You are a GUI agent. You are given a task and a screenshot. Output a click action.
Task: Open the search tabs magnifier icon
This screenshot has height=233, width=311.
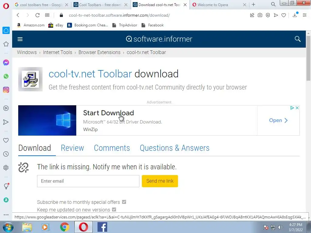click(x=273, y=4)
